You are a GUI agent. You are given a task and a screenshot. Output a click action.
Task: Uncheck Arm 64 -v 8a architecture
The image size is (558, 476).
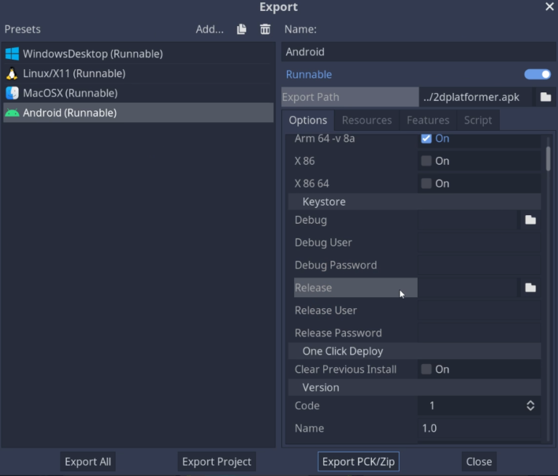click(x=426, y=139)
